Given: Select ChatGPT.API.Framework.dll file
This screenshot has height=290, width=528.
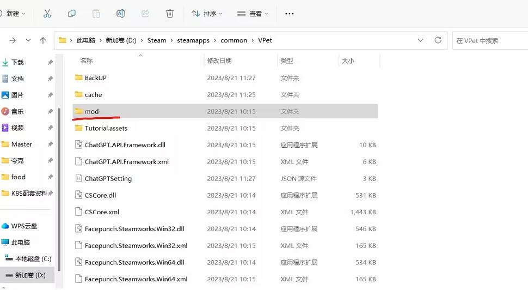Looking at the screenshot, I should click(225, 145).
